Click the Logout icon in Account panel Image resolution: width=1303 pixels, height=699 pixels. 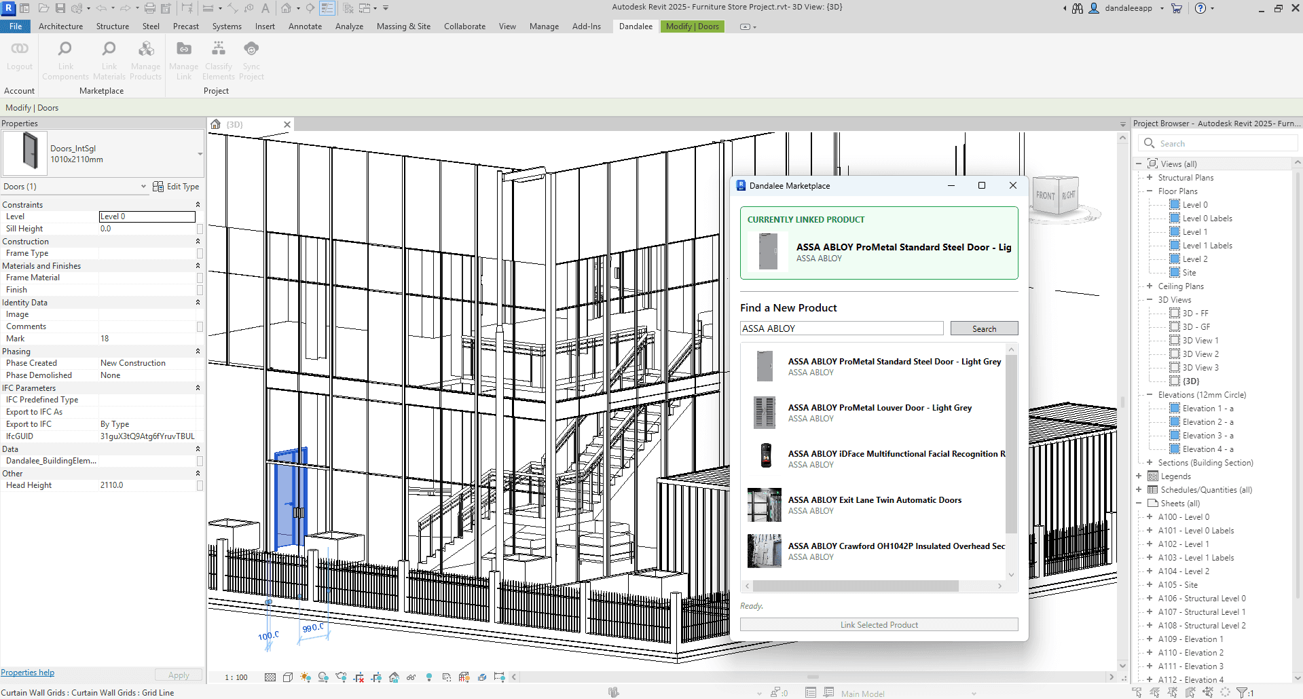click(19, 56)
